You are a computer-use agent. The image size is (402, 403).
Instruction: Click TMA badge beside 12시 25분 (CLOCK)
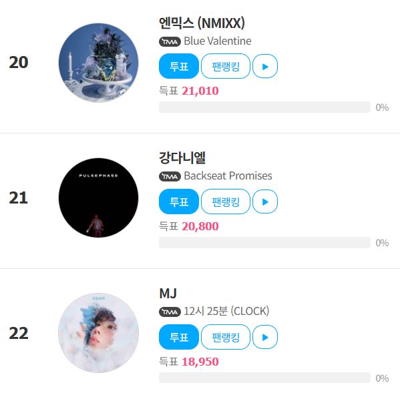click(170, 312)
